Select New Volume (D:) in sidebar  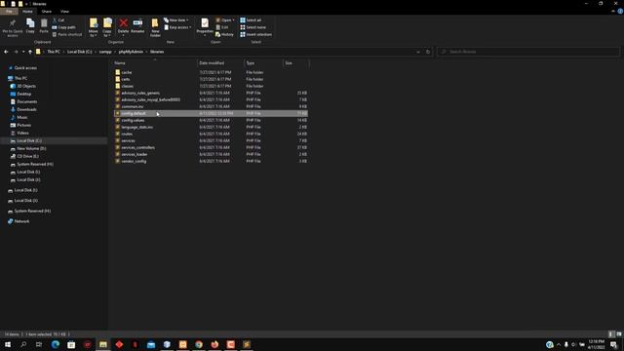[31, 148]
